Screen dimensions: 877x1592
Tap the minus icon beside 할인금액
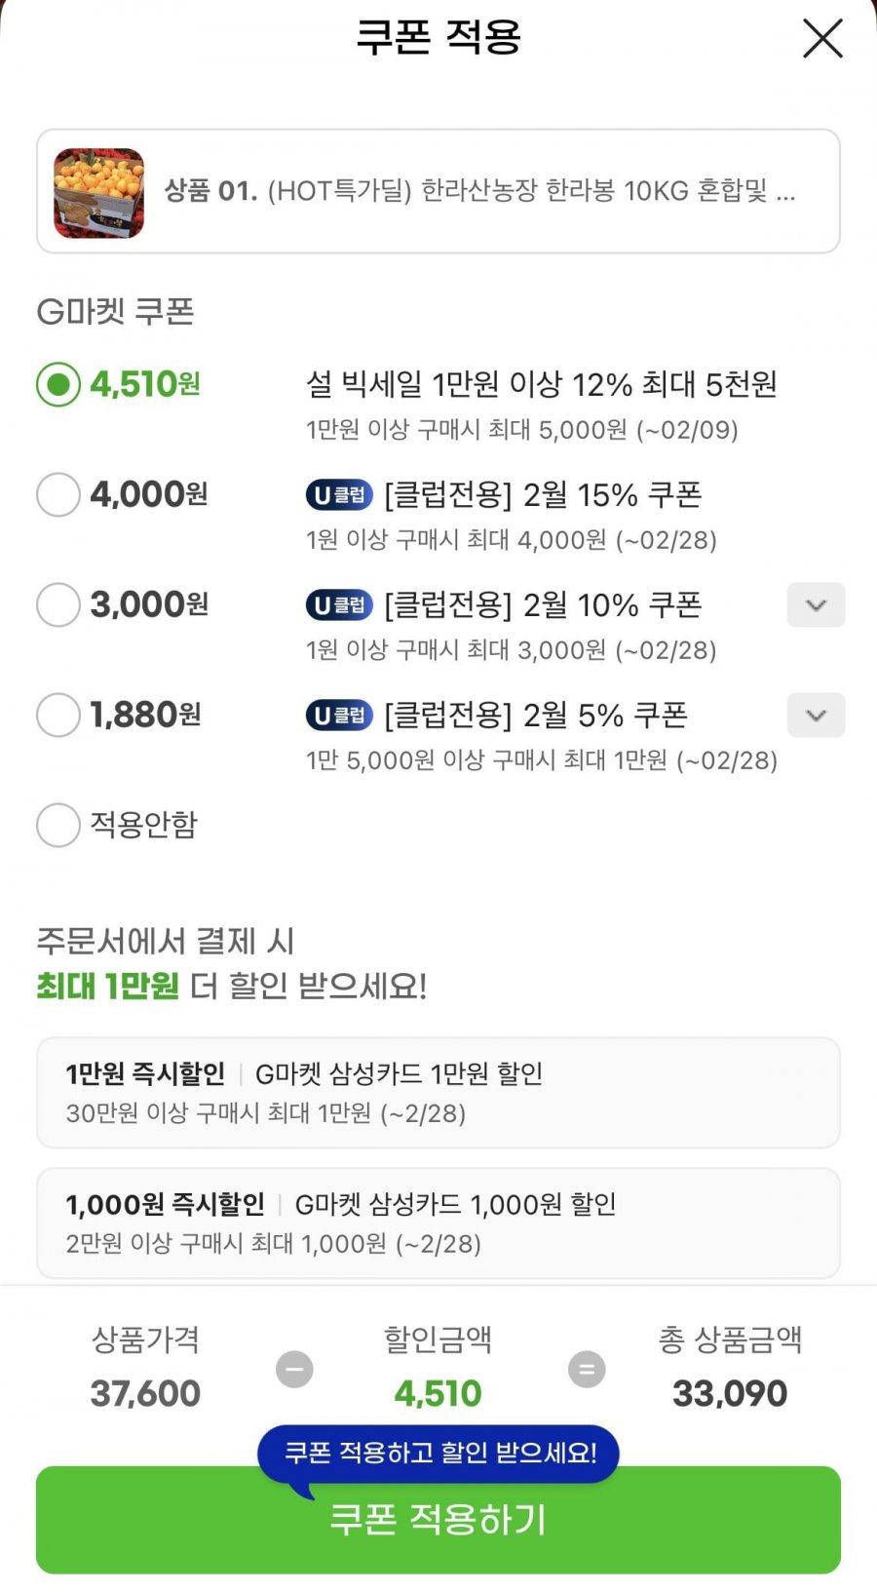coord(294,1369)
